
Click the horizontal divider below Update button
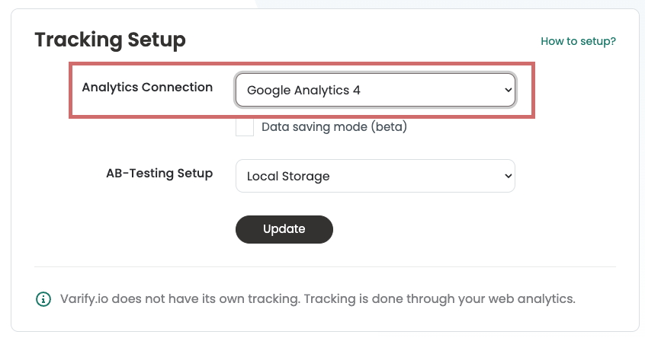coord(325,267)
